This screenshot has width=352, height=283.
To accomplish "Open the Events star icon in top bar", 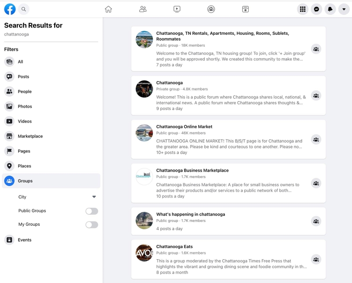I will tap(246, 9).
